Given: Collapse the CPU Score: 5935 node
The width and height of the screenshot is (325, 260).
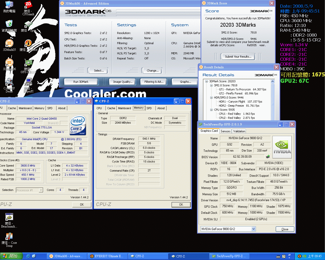Looking at the screenshot, I should click(x=211, y=110).
